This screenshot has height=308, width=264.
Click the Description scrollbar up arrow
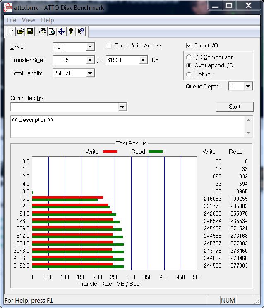pyautogui.click(x=248, y=121)
